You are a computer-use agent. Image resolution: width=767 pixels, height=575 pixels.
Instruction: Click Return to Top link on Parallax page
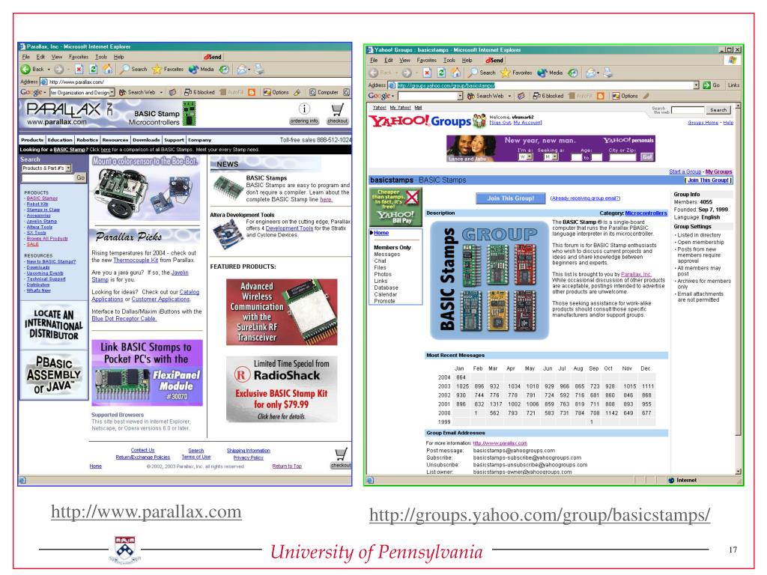click(x=287, y=466)
